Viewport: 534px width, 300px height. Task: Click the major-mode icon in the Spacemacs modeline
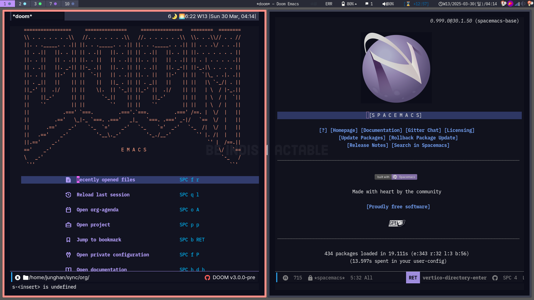285,278
